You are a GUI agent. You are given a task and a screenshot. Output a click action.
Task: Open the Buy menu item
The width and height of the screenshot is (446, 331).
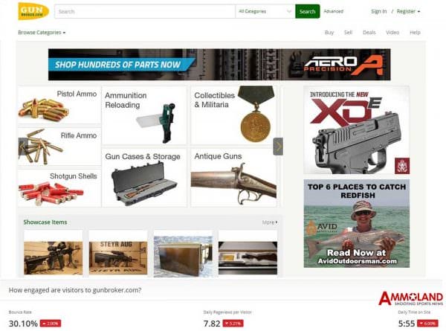pos(329,33)
